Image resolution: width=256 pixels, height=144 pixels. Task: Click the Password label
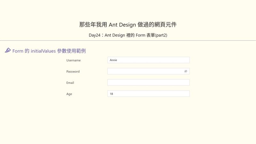pyautogui.click(x=73, y=71)
